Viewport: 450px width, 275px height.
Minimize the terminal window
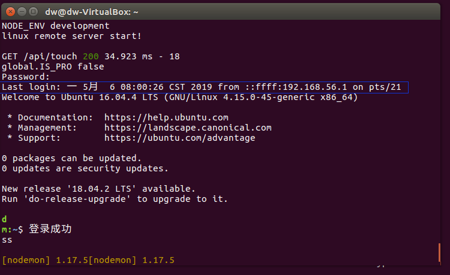(x=22, y=12)
